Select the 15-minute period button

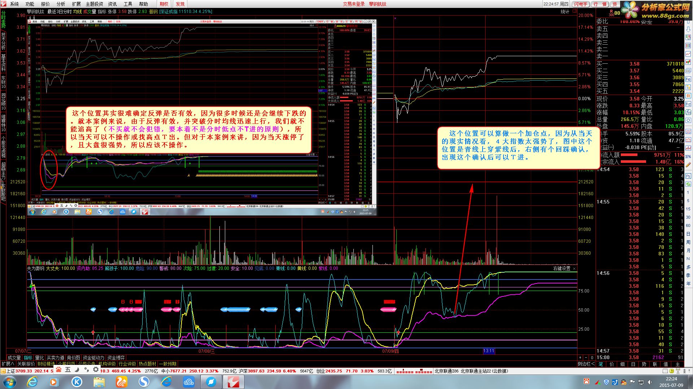tap(688, 209)
